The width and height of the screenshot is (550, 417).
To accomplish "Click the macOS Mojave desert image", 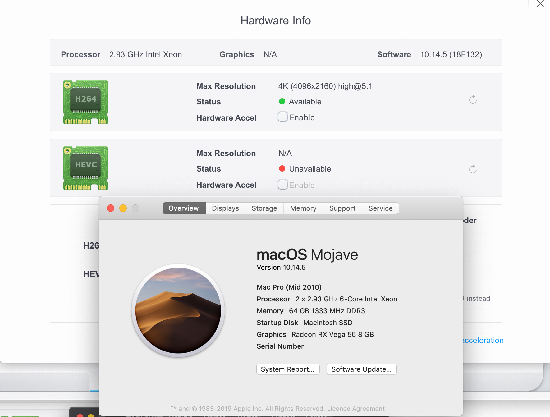I will pos(178,310).
